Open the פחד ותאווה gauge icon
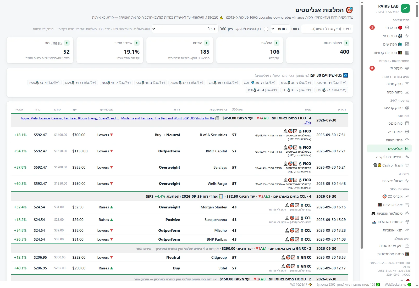The height and width of the screenshot is (288, 419). coord(407,140)
